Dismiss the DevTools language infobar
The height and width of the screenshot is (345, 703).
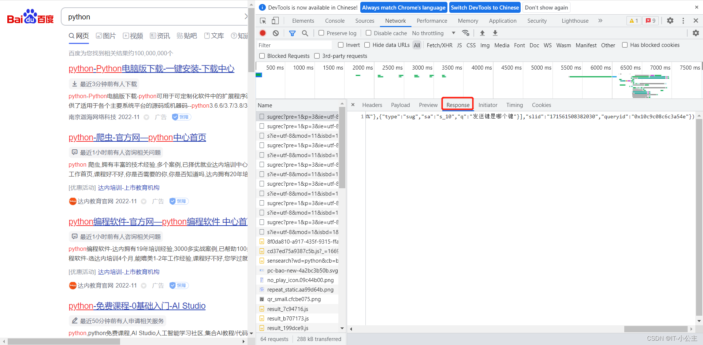(x=696, y=7)
